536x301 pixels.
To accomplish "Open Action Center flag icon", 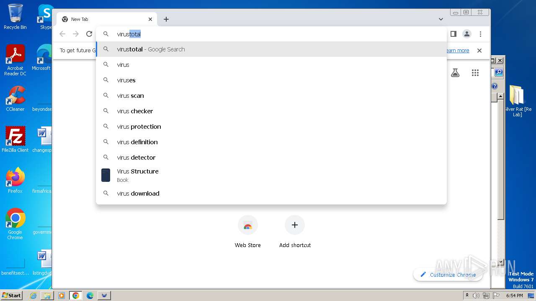I will [496, 296].
